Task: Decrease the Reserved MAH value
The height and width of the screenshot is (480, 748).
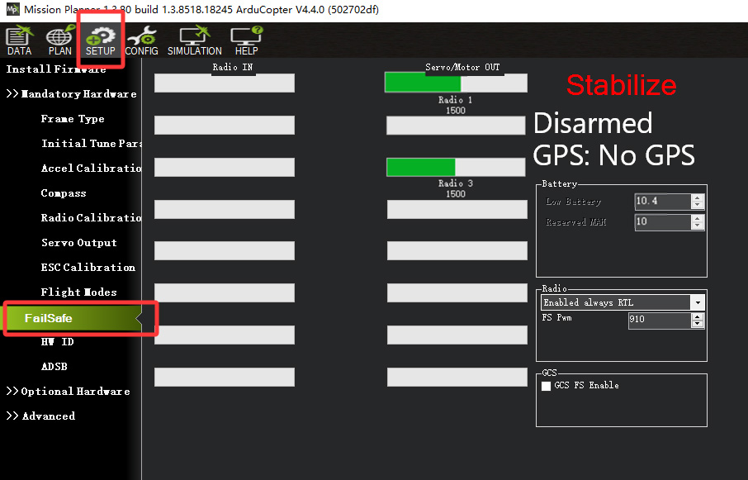Action: point(698,226)
